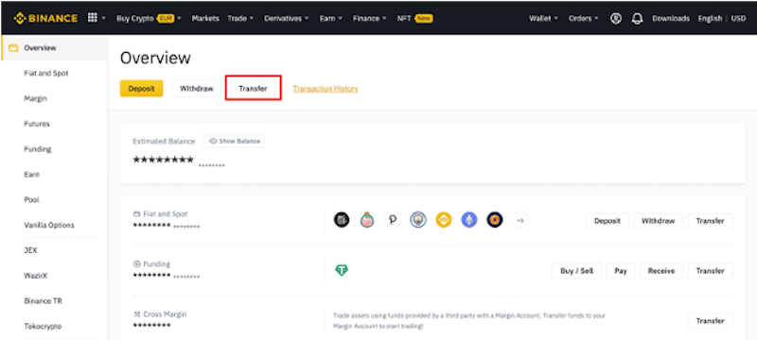Image resolution: width=757 pixels, height=340 pixels.
Task: Open the apps grid icon
Action: pyautogui.click(x=93, y=18)
